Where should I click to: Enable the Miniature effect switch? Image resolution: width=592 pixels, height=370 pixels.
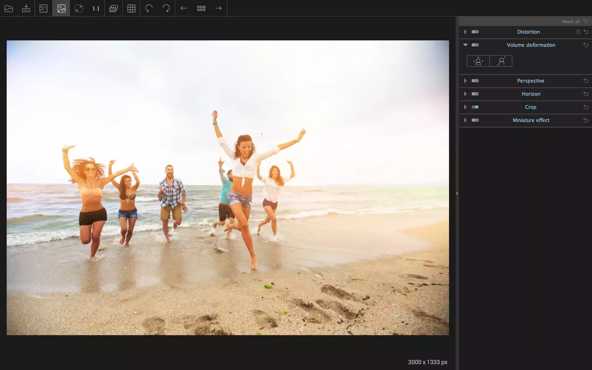point(475,120)
